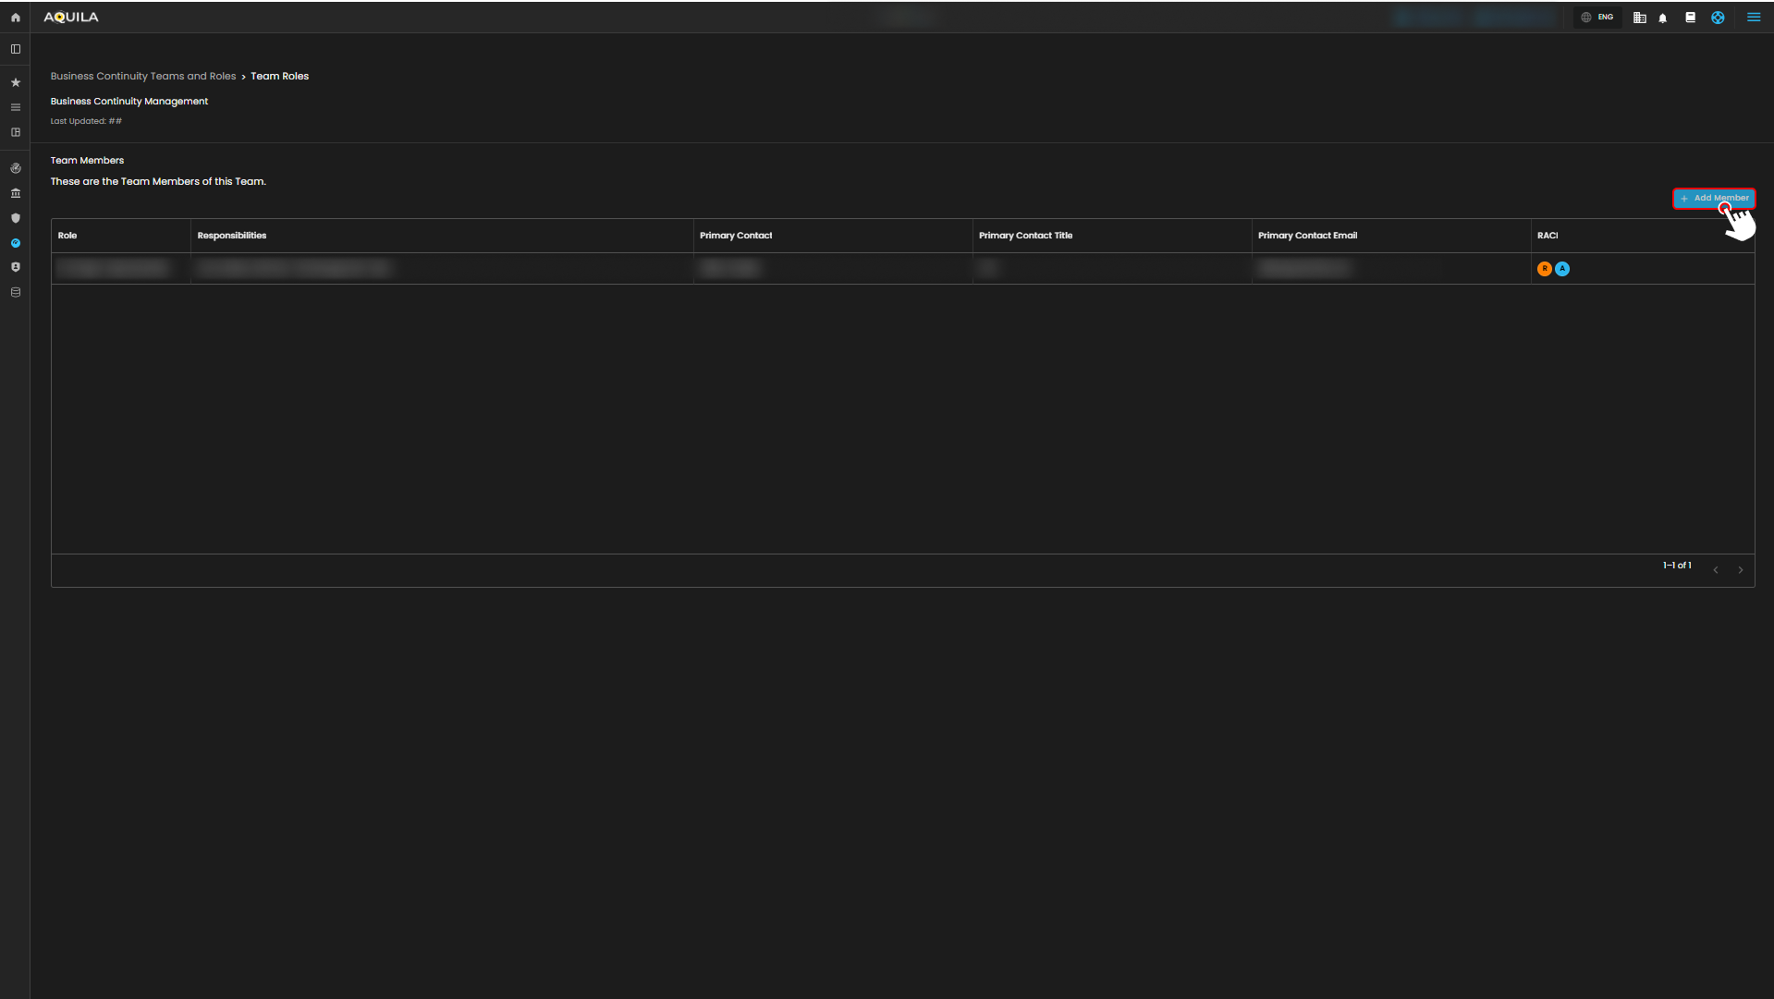The width and height of the screenshot is (1774, 999).
Task: Toggle the sidebar panel layout icon
Action: pos(16,49)
